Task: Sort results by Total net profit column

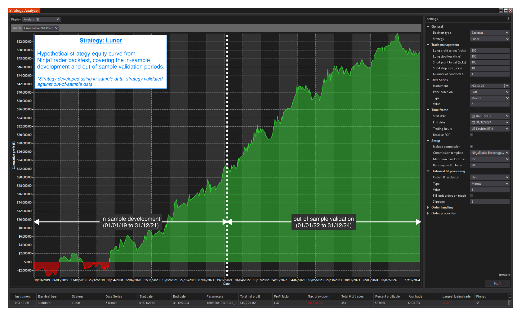Action: [250, 296]
